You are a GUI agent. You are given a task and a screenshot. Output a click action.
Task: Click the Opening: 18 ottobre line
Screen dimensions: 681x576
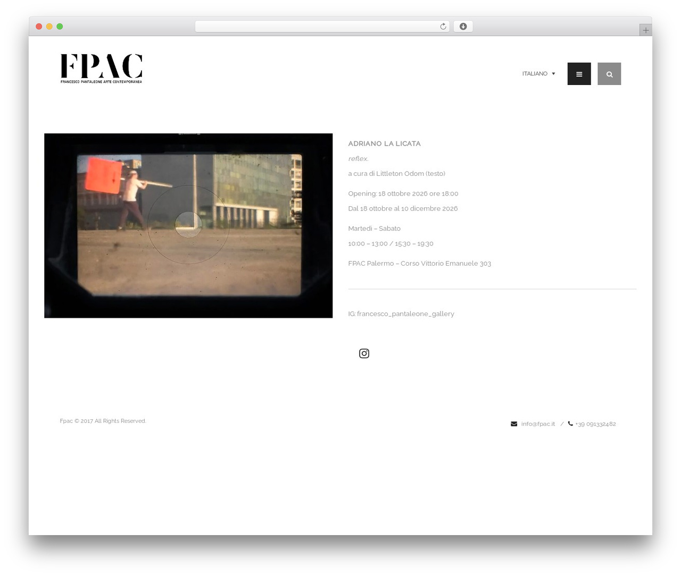403,193
